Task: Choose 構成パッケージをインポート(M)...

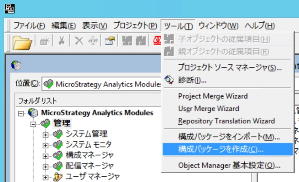Action: 228,137
